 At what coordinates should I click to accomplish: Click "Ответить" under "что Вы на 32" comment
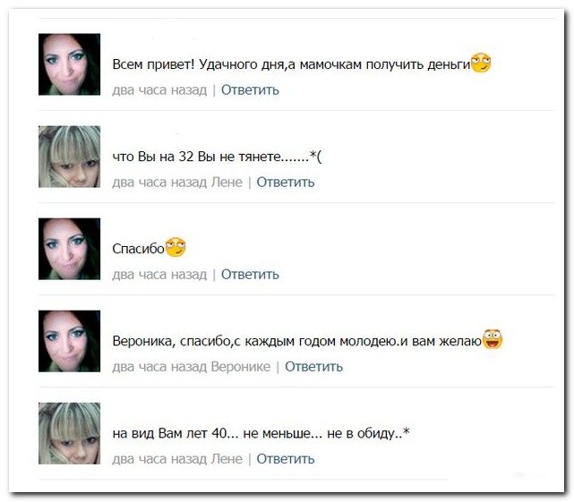coord(286,183)
